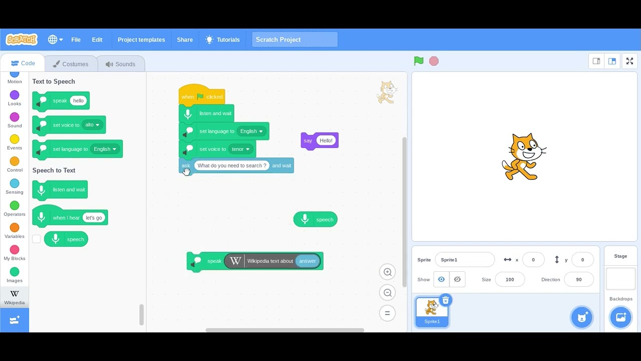The image size is (641, 361).
Task: Click the hello input in speak block
Action: click(x=78, y=101)
